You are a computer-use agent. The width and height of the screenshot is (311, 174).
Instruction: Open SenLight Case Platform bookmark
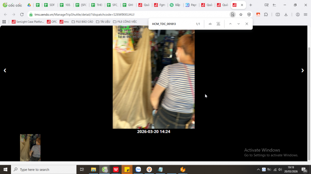point(28,22)
